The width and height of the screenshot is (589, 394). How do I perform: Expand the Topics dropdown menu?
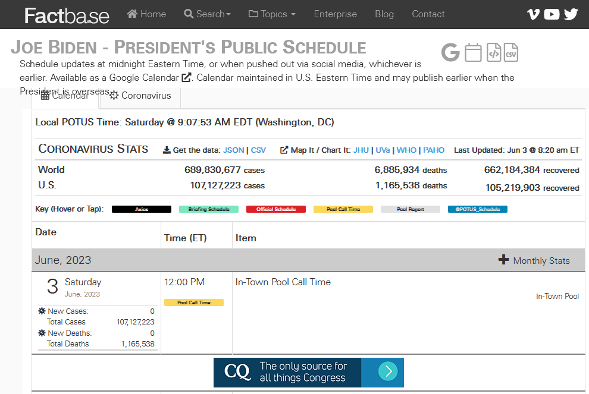[272, 14]
